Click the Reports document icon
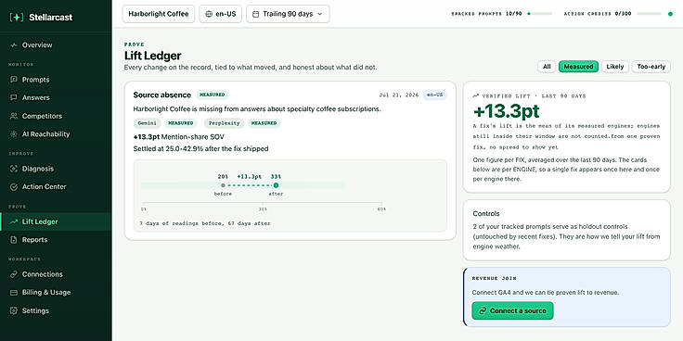Viewport: 683px width, 341px height. pos(14,240)
